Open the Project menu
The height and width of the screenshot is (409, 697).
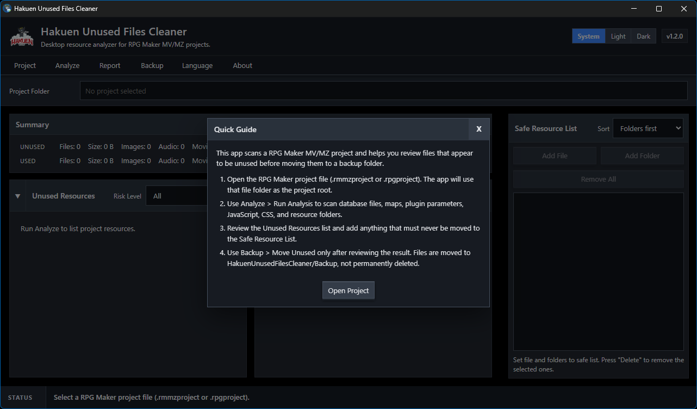[x=25, y=65]
